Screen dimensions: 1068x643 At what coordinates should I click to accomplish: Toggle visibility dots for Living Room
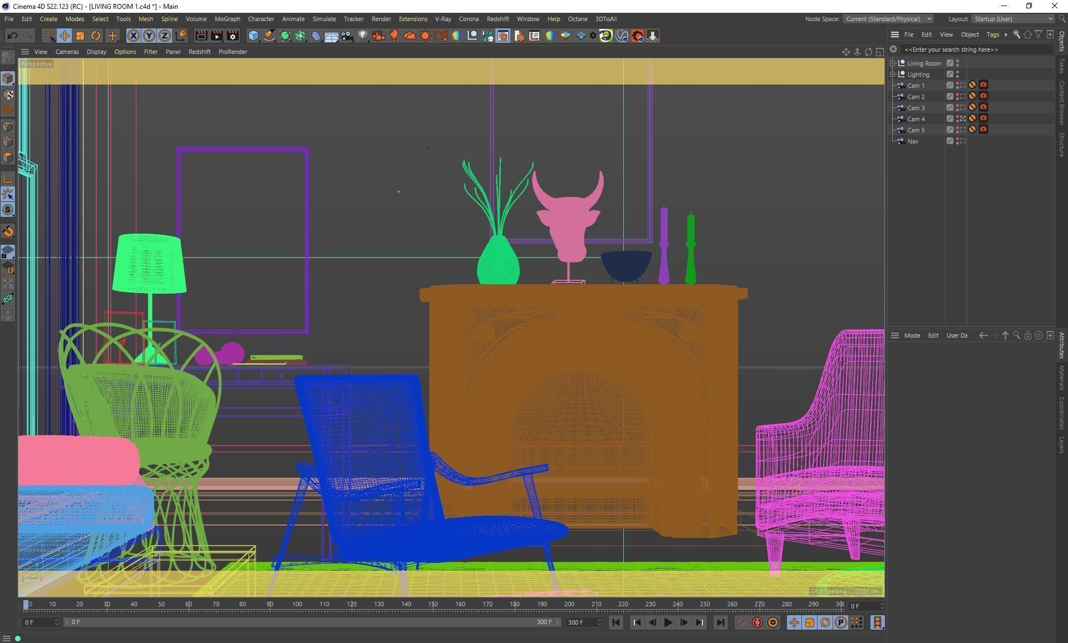957,63
